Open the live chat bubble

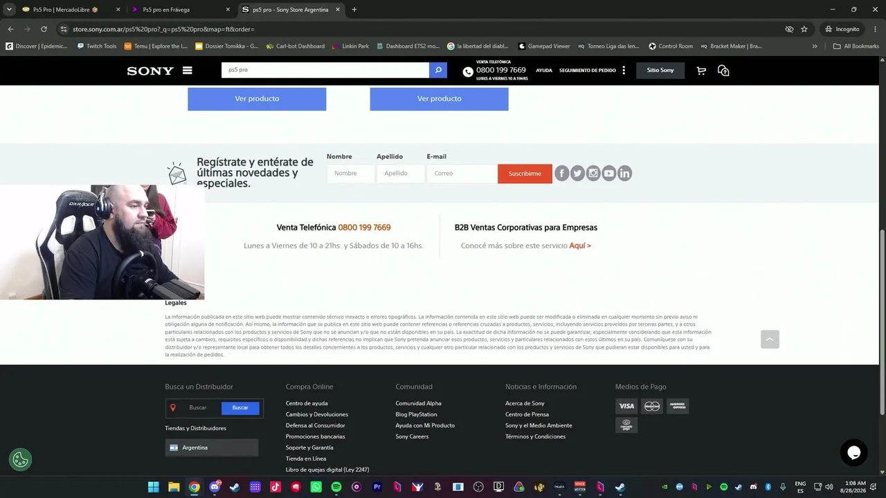click(853, 452)
